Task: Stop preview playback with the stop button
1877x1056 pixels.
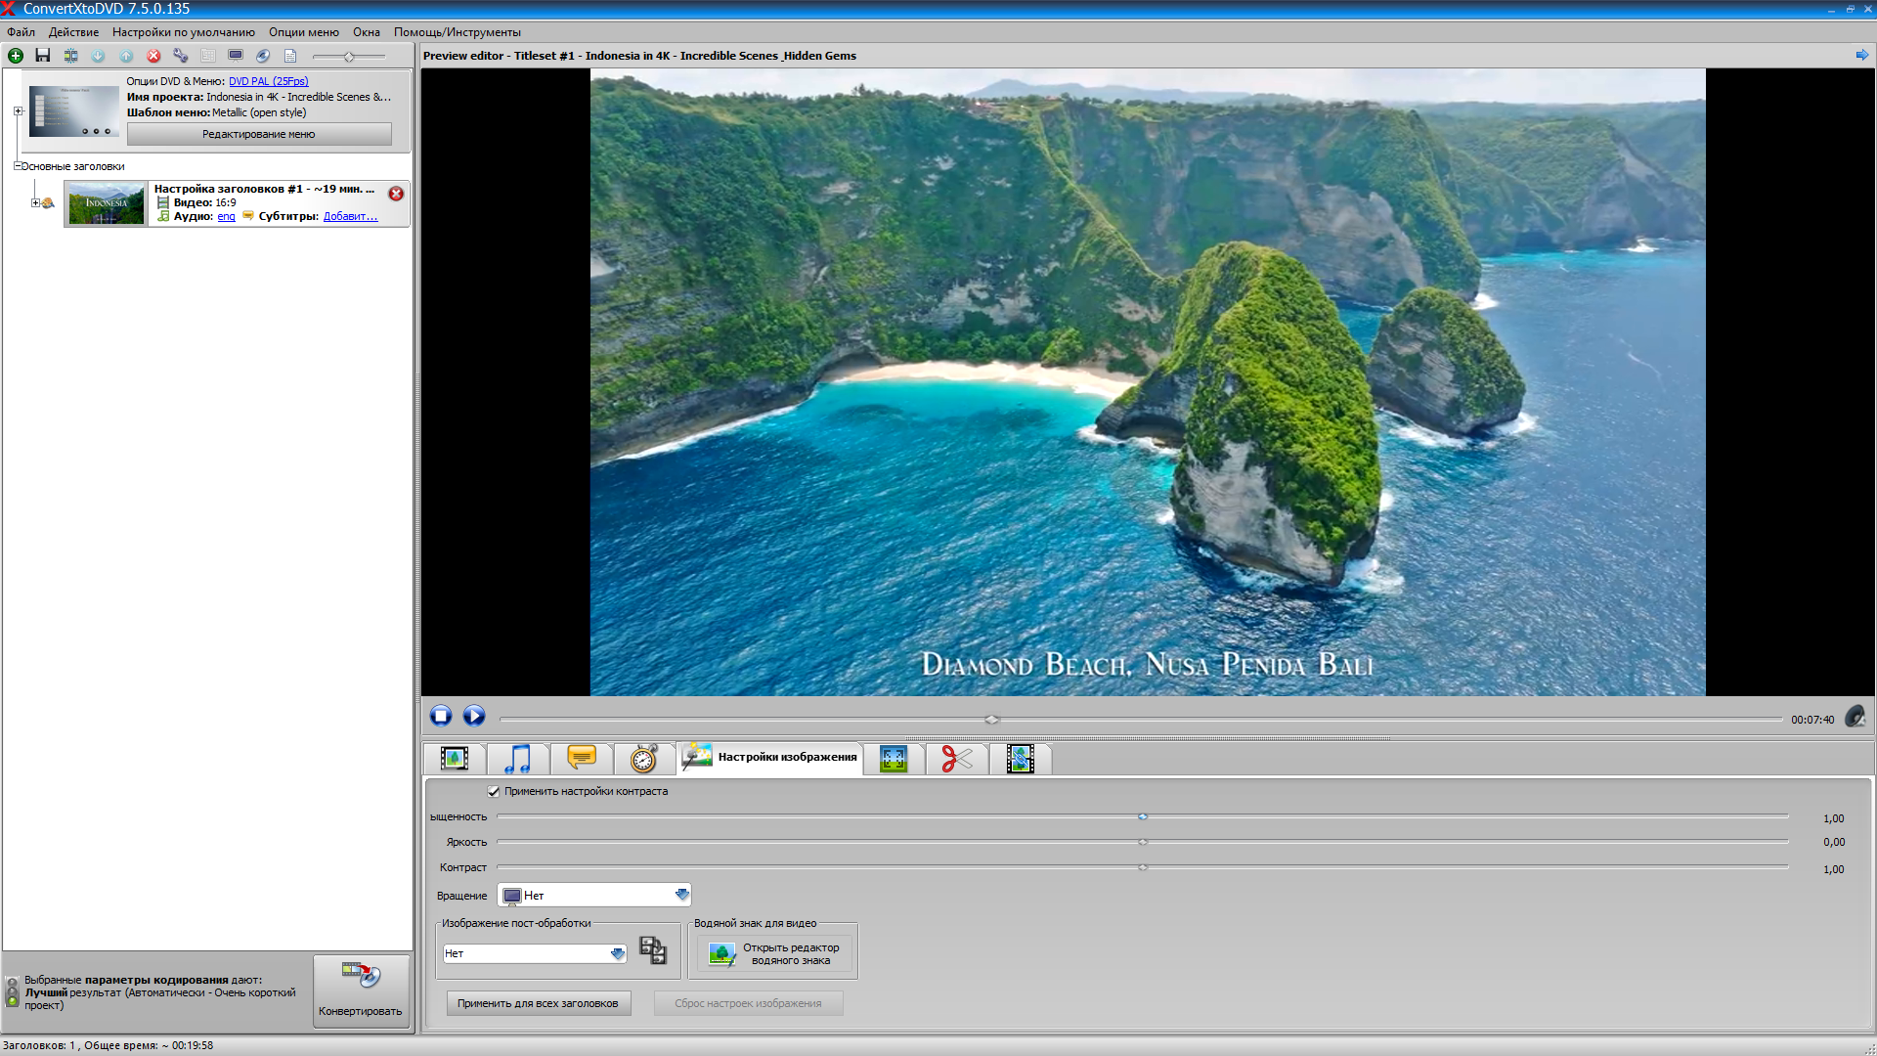Action: (x=441, y=716)
